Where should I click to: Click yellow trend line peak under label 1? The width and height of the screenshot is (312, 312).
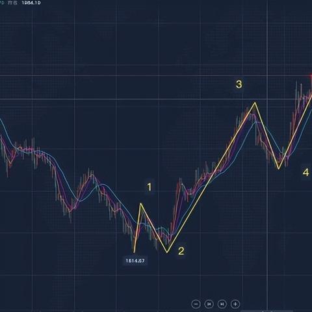(x=141, y=203)
